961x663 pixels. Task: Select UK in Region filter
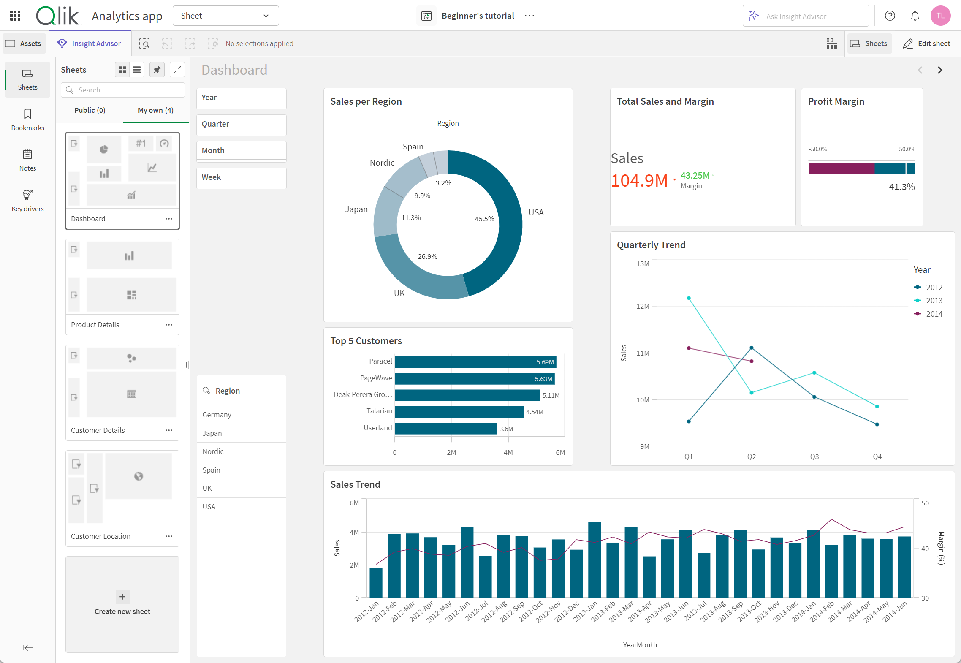coord(209,489)
